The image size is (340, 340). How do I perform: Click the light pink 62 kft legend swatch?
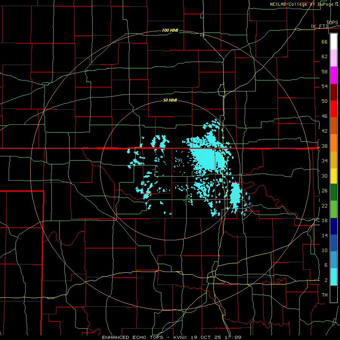coord(334,58)
